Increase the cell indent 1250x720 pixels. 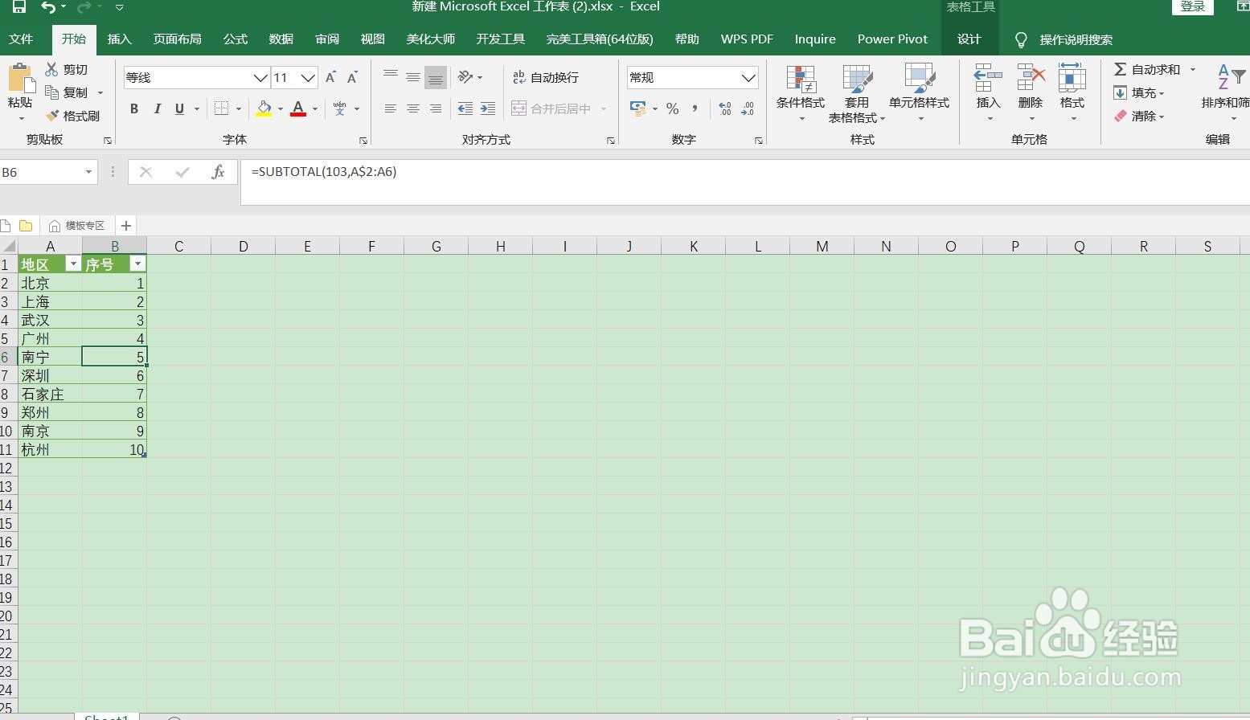pos(487,108)
